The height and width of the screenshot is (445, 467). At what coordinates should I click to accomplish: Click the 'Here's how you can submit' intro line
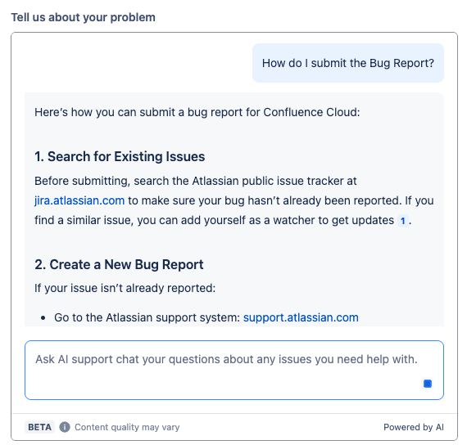coord(197,112)
